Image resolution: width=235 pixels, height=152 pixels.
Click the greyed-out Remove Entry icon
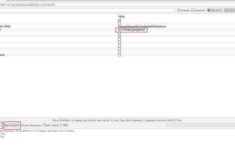point(226,10)
